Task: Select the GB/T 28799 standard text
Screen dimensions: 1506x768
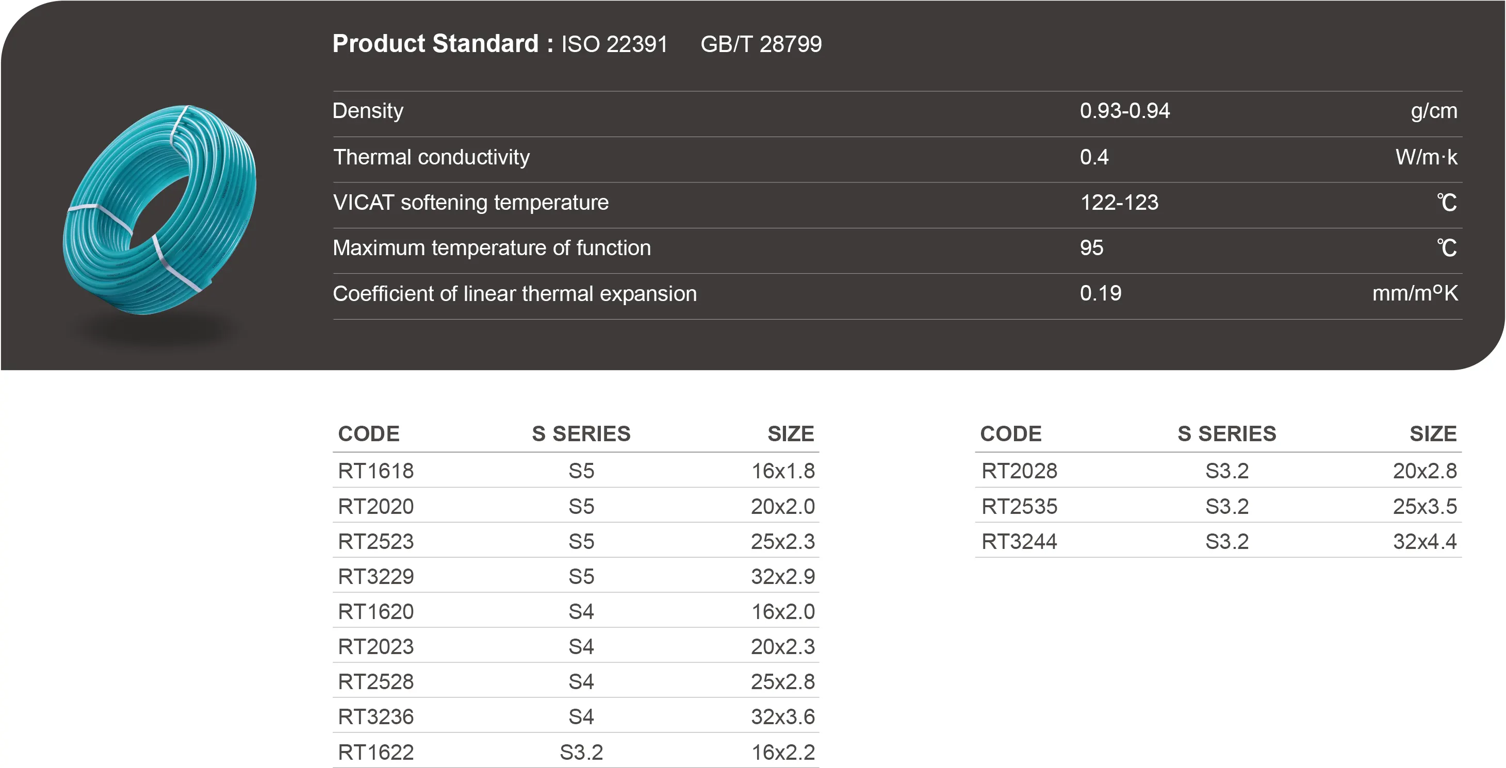Action: (761, 44)
